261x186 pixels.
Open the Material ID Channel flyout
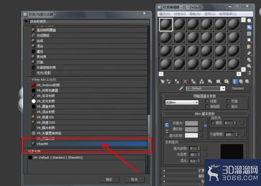point(218,81)
